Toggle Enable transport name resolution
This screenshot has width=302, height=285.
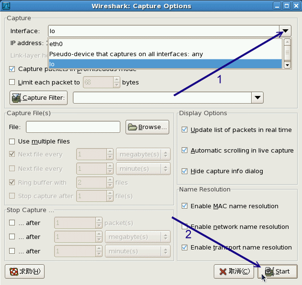pos(185,248)
